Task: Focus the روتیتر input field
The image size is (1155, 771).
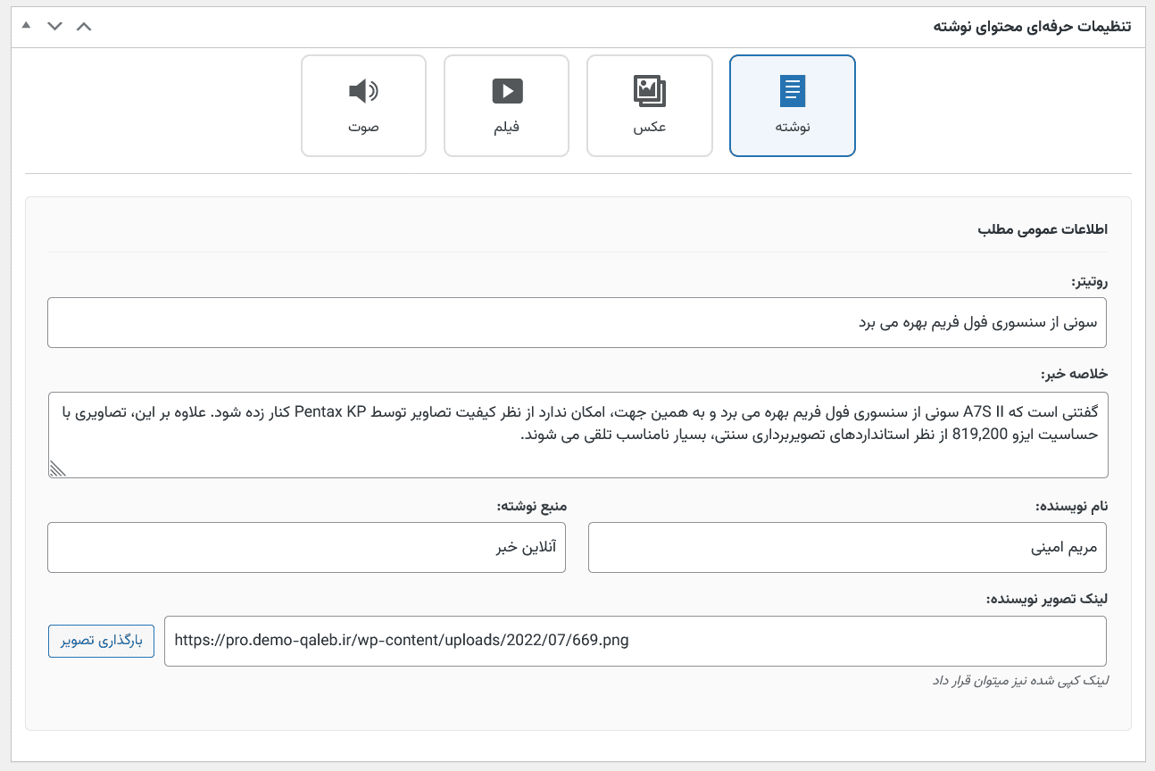Action: (x=577, y=323)
